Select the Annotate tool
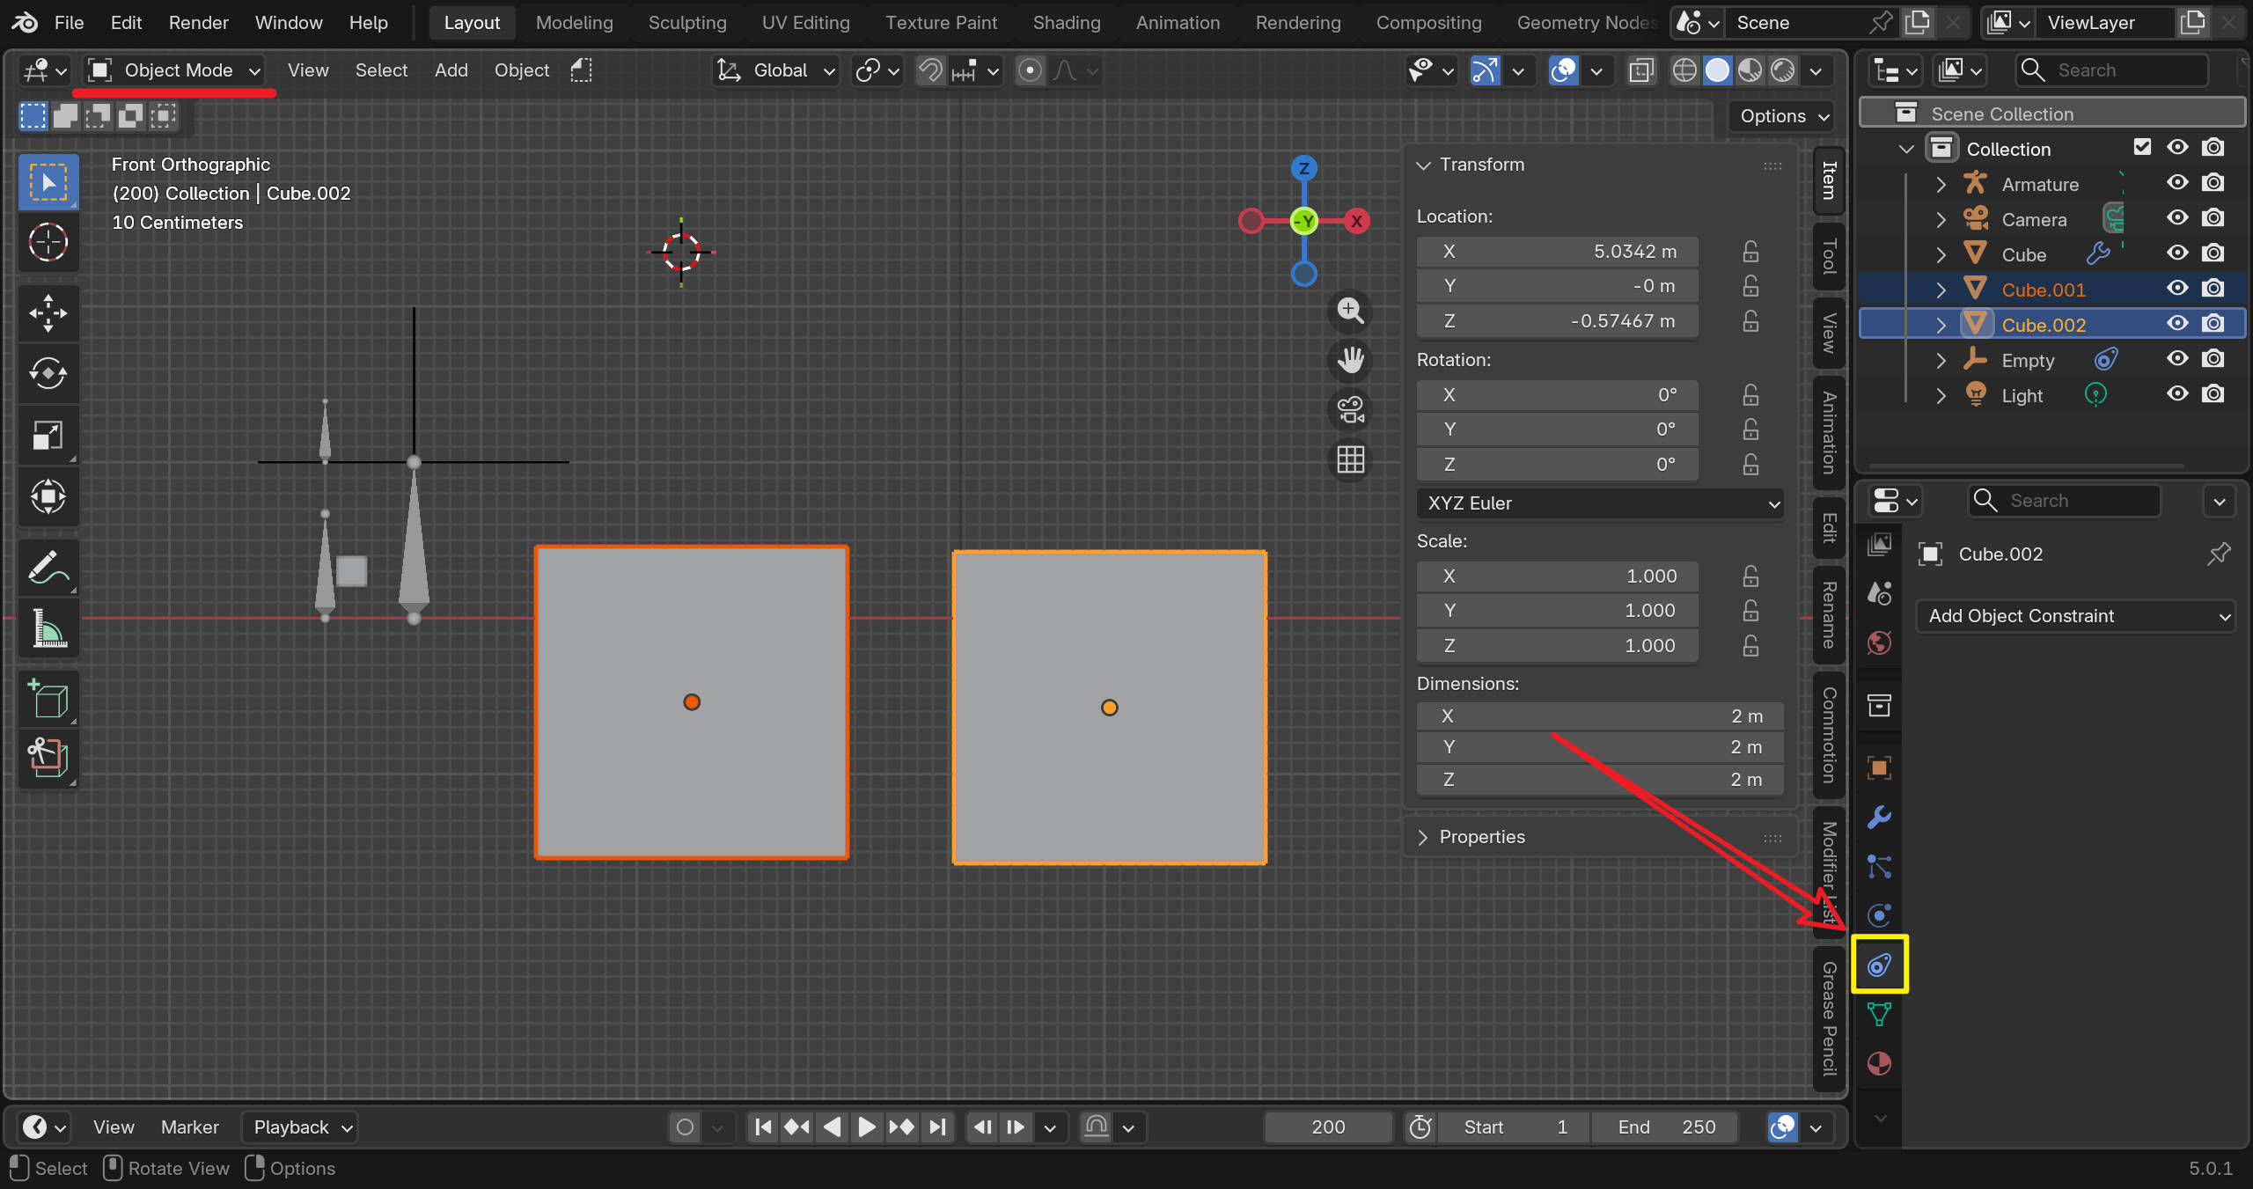2253x1189 pixels. pyautogui.click(x=48, y=568)
